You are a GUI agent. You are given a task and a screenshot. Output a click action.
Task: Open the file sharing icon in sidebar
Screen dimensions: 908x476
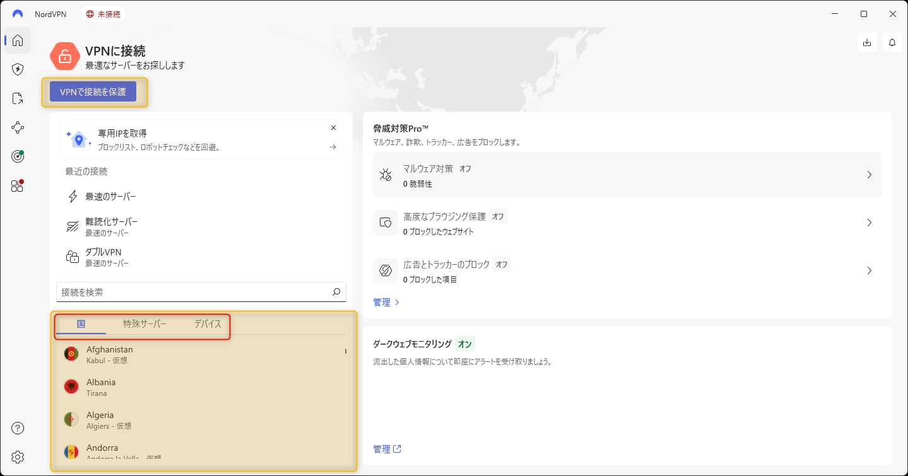coord(18,98)
